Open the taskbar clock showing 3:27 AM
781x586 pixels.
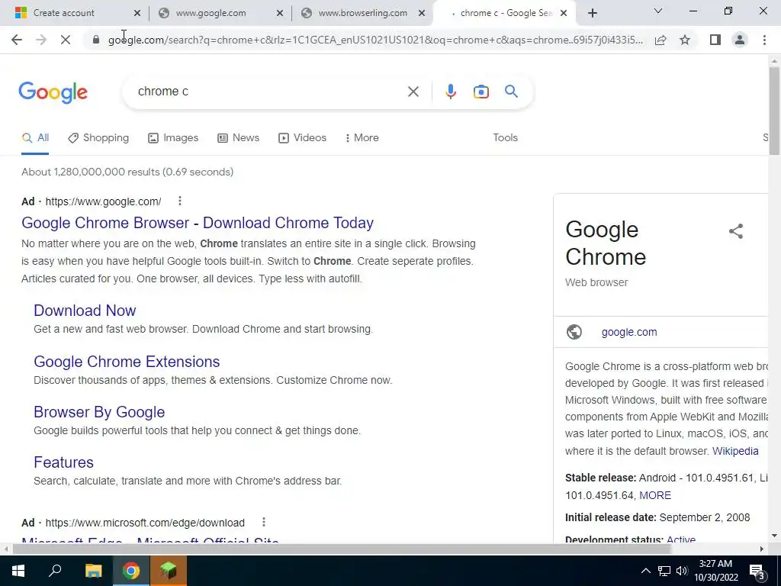(715, 571)
